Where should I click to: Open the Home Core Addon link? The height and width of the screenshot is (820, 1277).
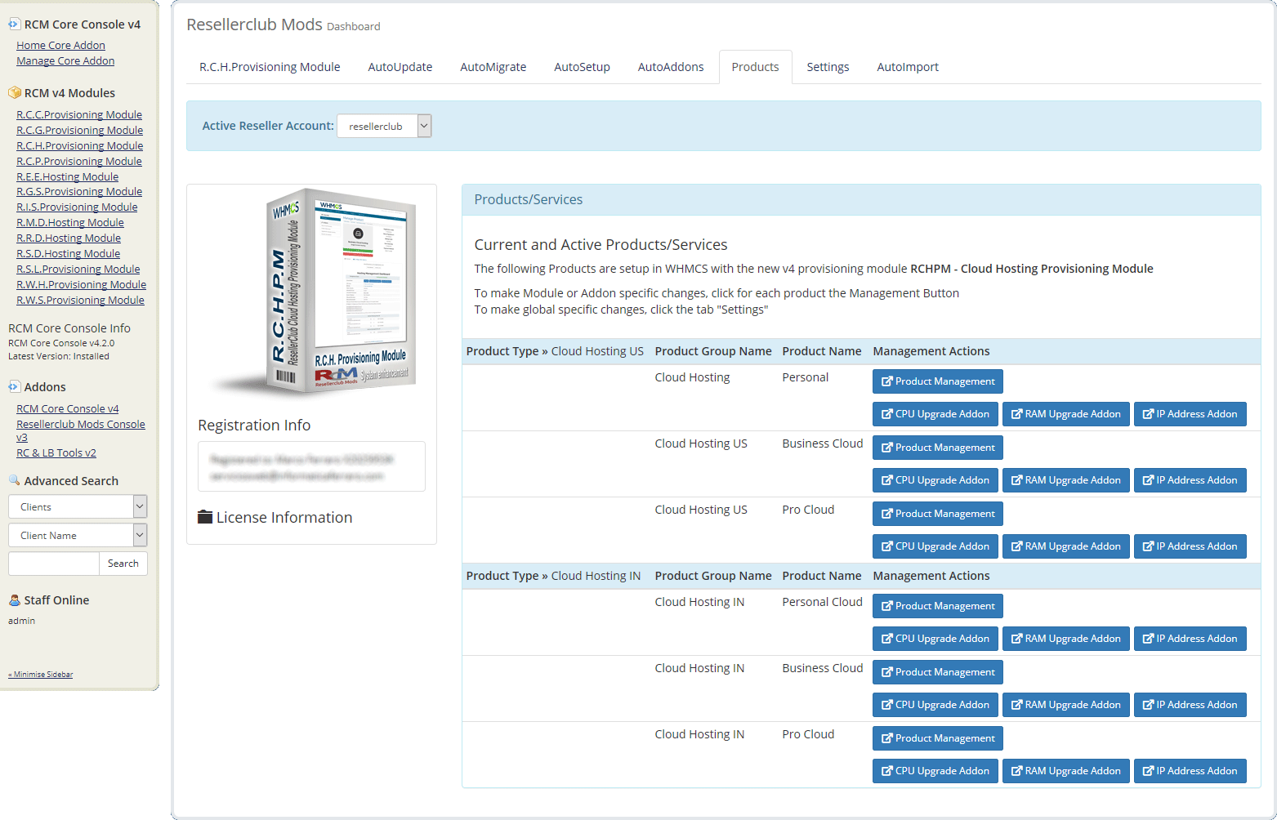coord(60,46)
